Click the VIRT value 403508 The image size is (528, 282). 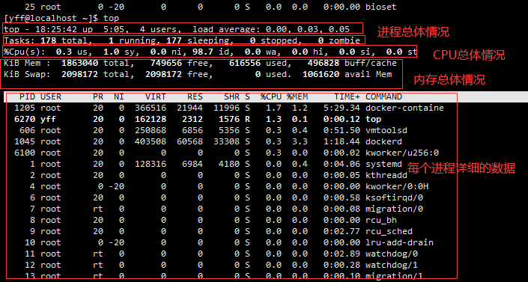tap(151, 141)
